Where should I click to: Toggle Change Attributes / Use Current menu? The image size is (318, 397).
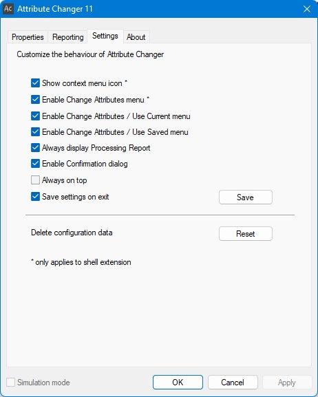coord(36,116)
